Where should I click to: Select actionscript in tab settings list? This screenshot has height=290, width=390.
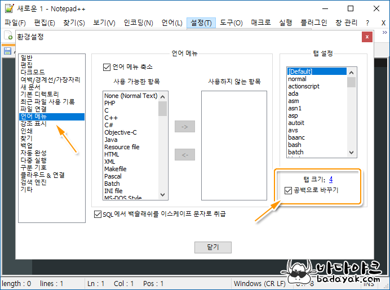click(317, 86)
